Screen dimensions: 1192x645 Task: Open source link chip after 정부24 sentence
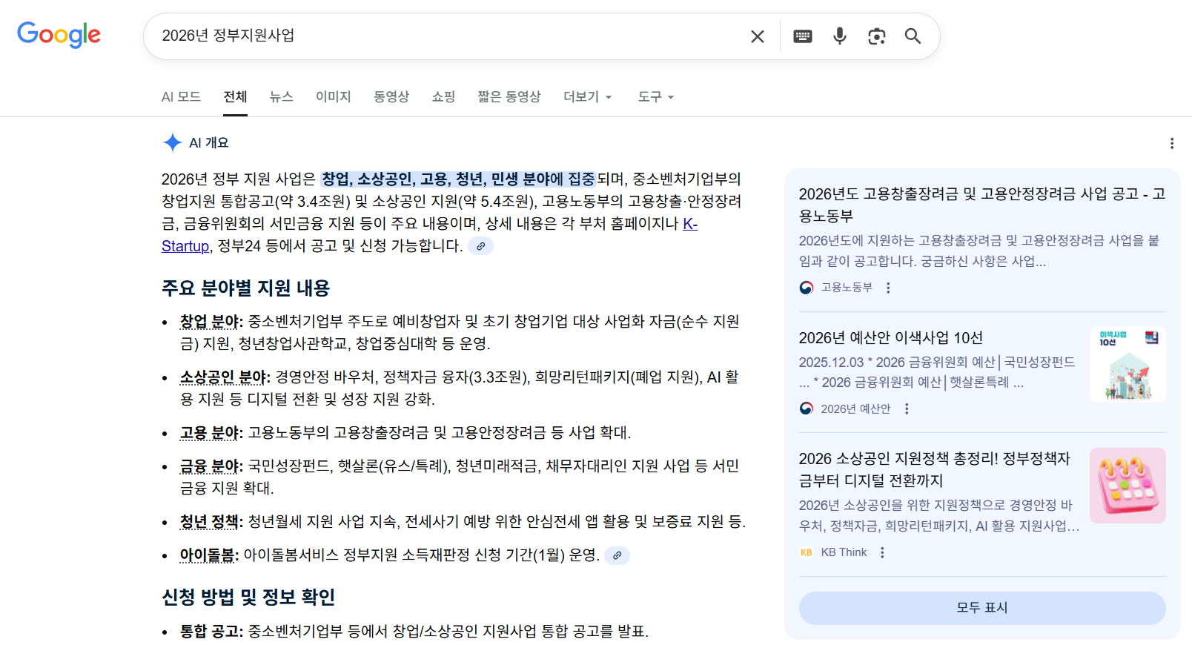click(x=480, y=246)
